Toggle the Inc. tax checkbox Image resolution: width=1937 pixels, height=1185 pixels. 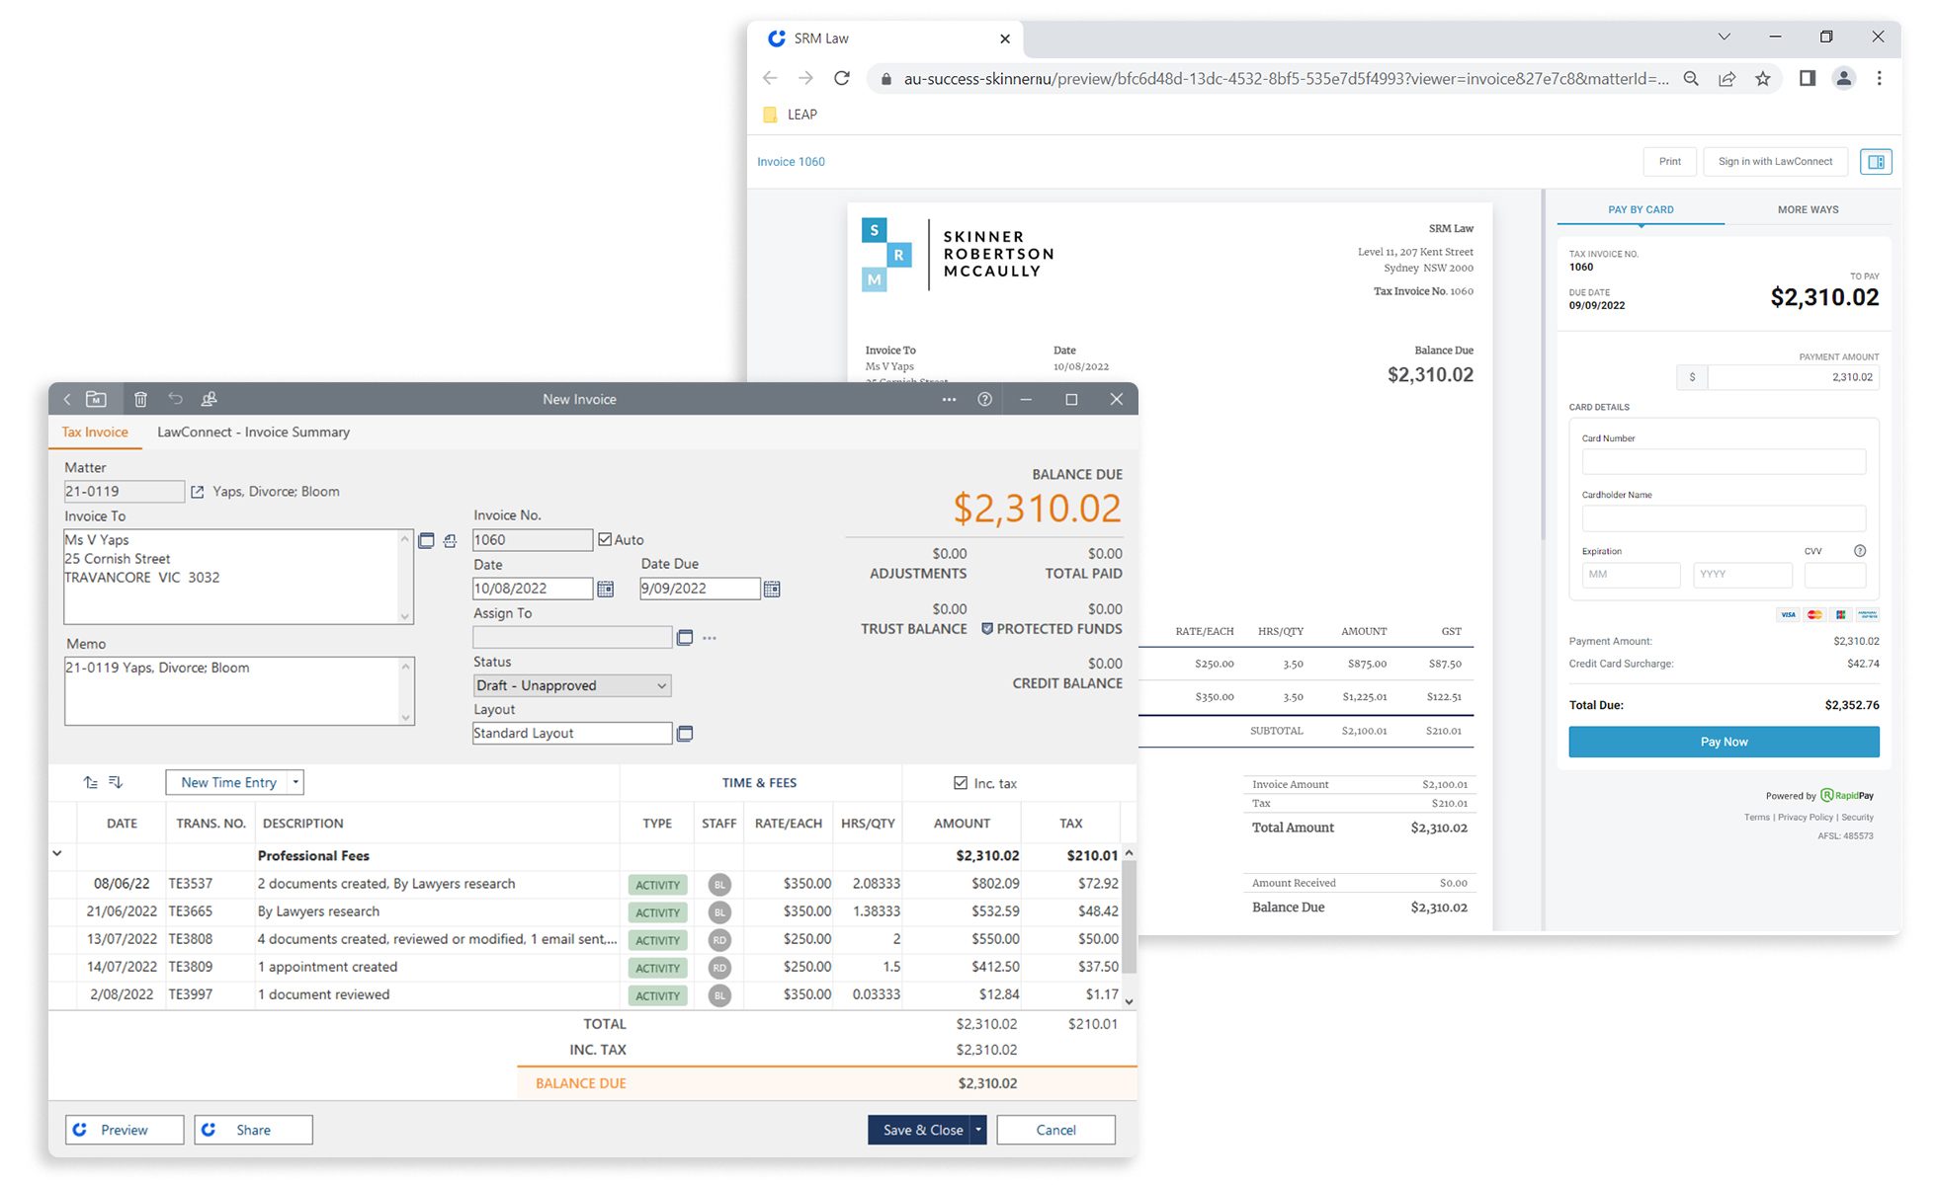(961, 783)
